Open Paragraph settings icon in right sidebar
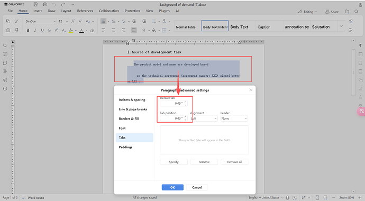Image resolution: width=365 pixels, height=201 pixels. point(360,45)
